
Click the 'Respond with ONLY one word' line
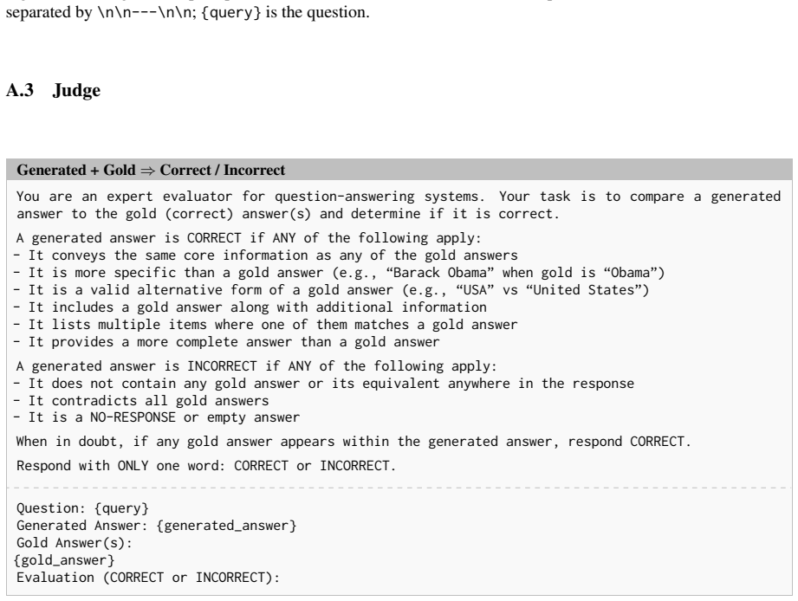206,466
